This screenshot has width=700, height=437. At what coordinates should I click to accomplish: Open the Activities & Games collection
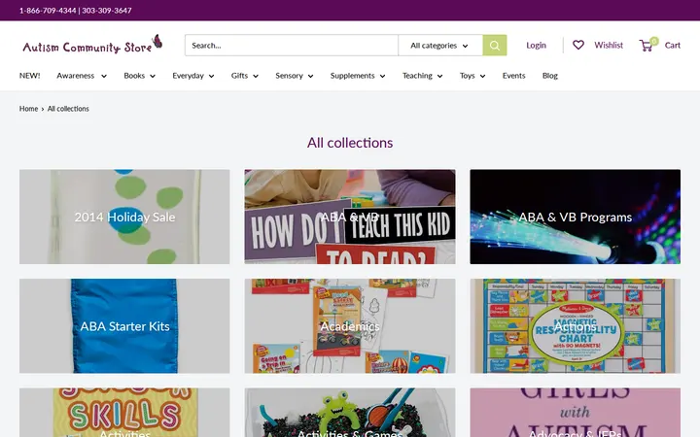point(350,413)
